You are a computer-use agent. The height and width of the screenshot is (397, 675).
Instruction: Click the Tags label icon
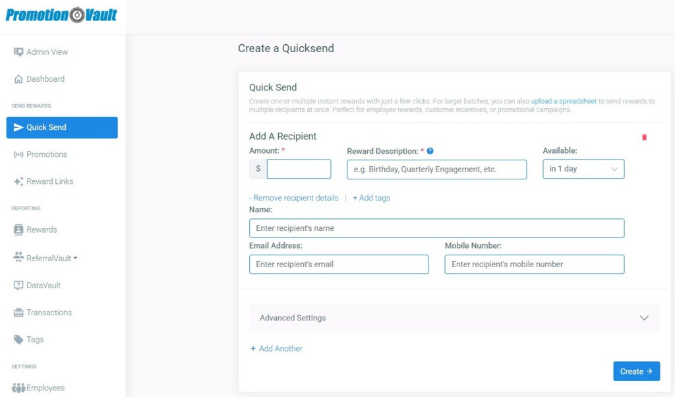pos(18,340)
